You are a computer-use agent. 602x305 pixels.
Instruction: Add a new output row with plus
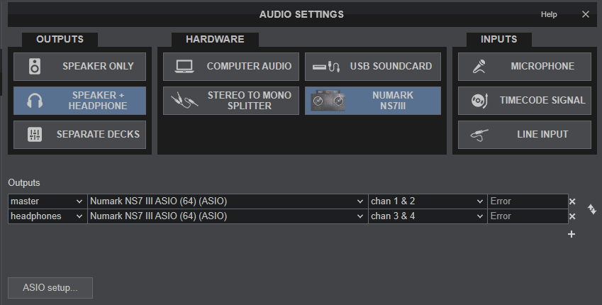click(x=572, y=234)
